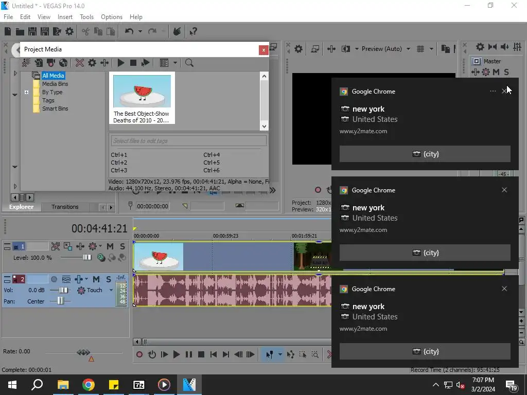Select Zoom edit tool
This screenshot has height=395, width=527.
click(x=315, y=354)
